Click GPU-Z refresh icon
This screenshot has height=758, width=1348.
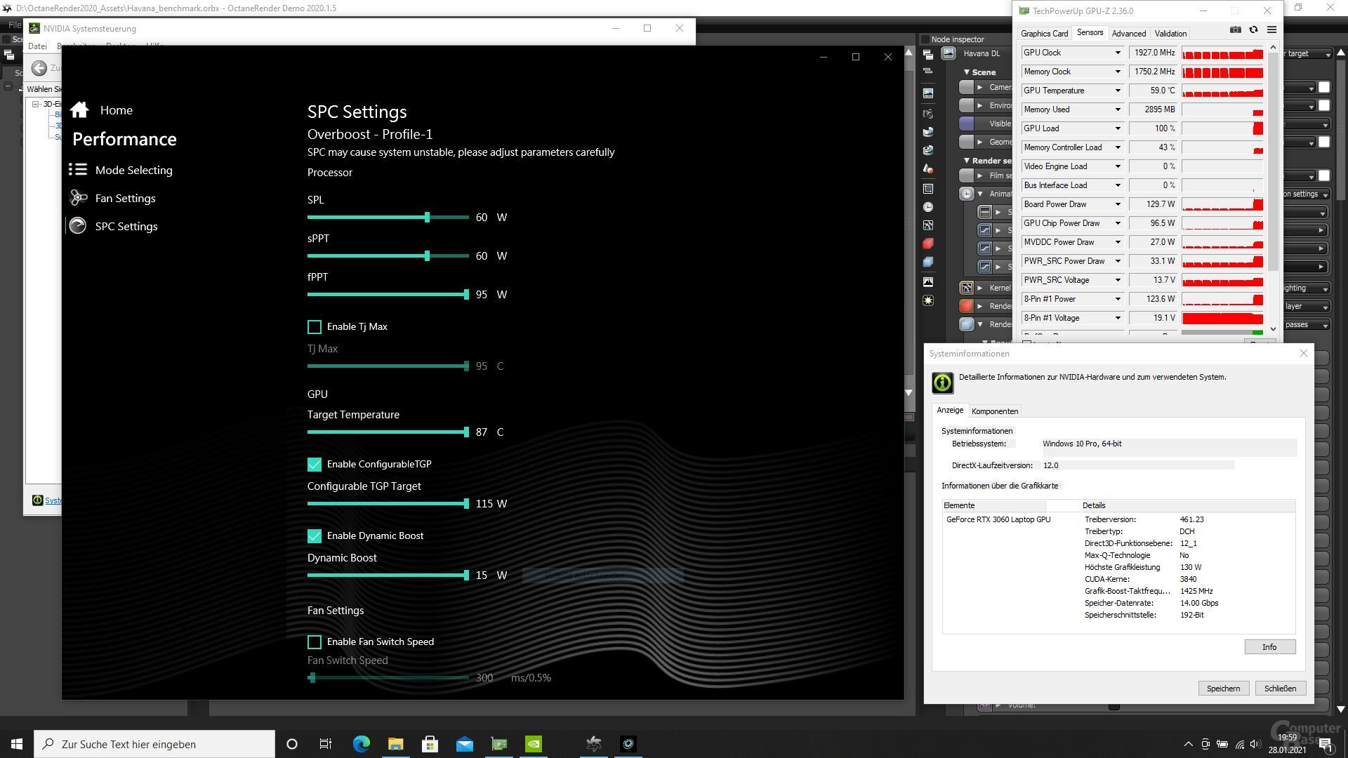point(1253,29)
